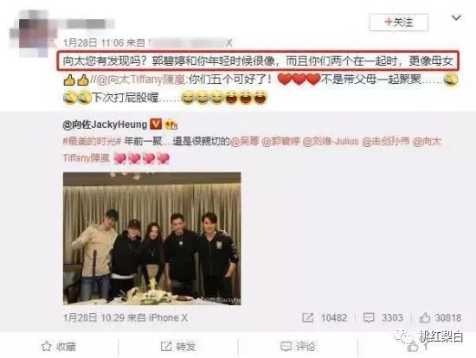This screenshot has width=476, height=358.
Task: Enlarge the group dinner photo thumbnail
Action: tap(151, 239)
